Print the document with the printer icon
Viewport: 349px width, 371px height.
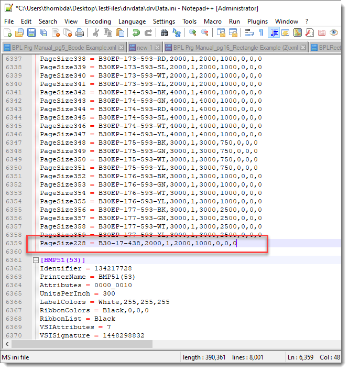pyautogui.click(x=80, y=32)
